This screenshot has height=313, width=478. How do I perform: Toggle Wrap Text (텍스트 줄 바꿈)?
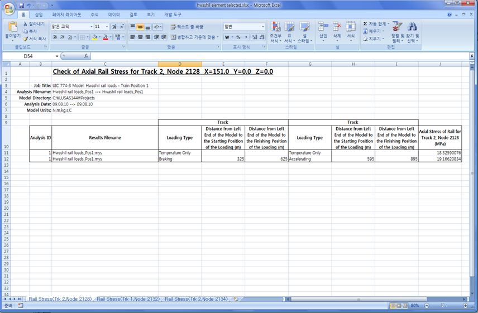[187, 27]
